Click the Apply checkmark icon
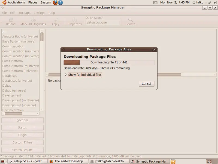Screen dimensions: 218x164 pyautogui.click(x=56, y=20)
